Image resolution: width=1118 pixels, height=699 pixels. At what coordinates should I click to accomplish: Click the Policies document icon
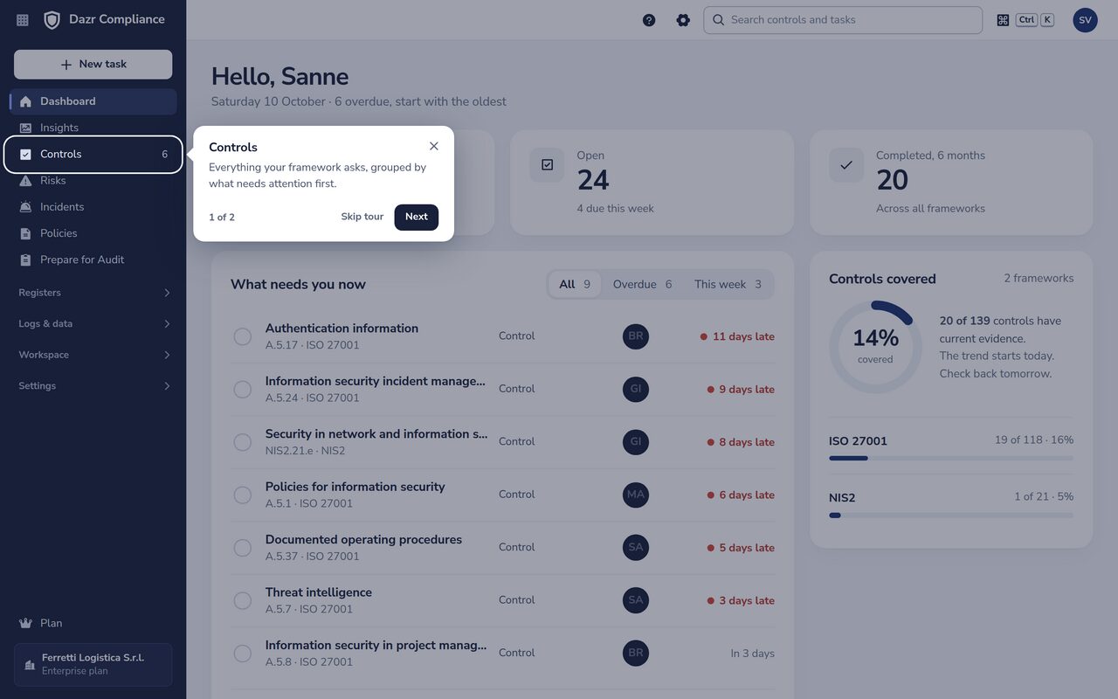[x=25, y=233]
